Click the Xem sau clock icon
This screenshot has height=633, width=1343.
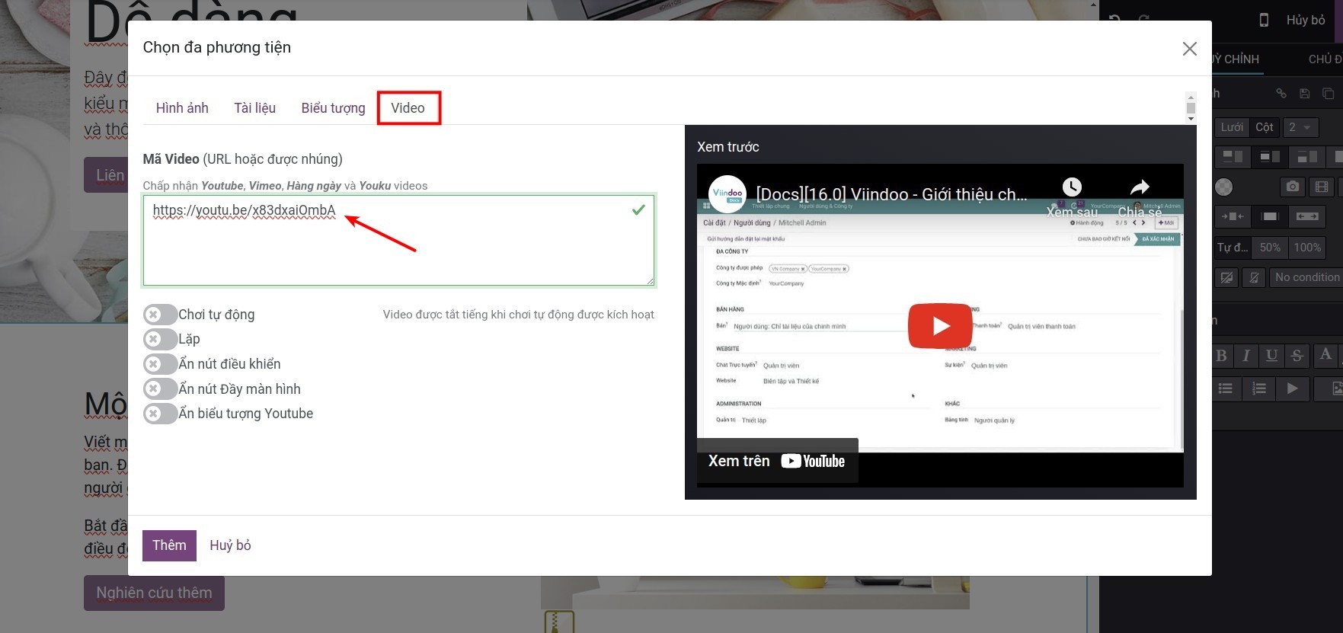point(1072,187)
